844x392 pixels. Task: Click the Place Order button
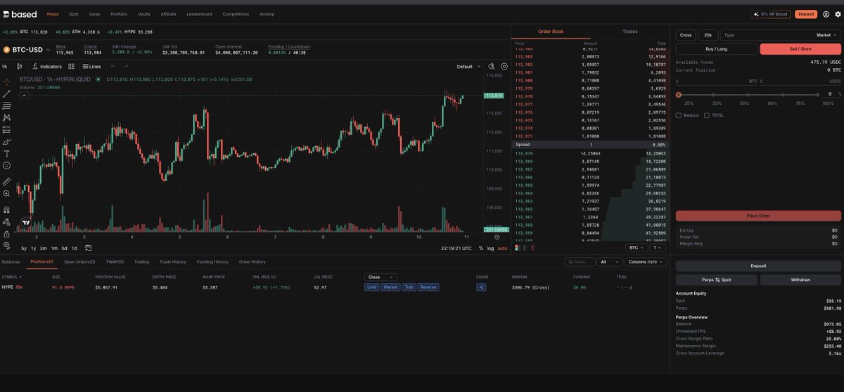point(758,216)
